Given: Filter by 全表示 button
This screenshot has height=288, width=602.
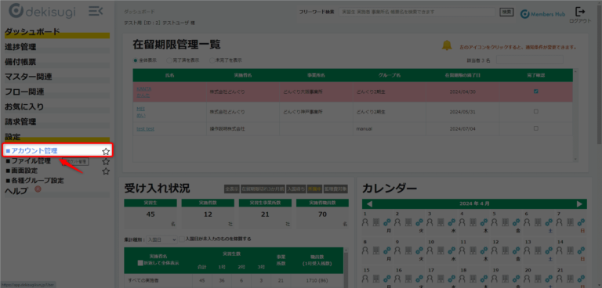Looking at the screenshot, I should point(232,189).
